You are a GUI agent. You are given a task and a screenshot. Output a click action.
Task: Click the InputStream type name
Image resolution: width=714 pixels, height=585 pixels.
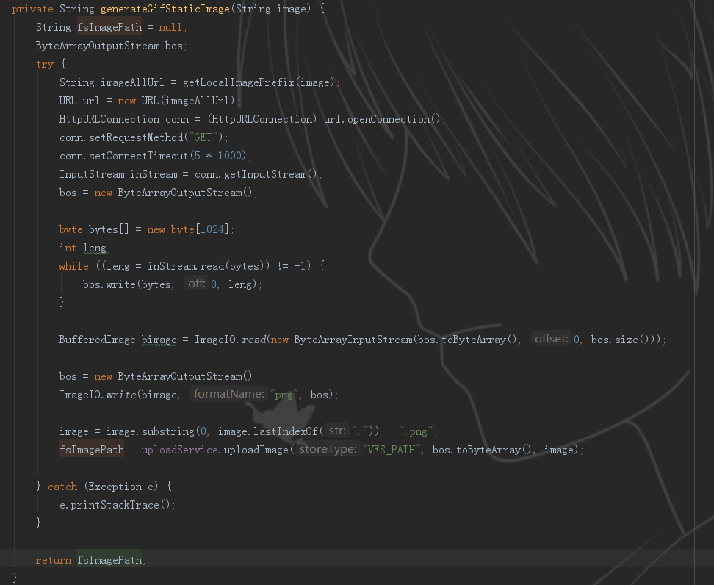pos(92,174)
